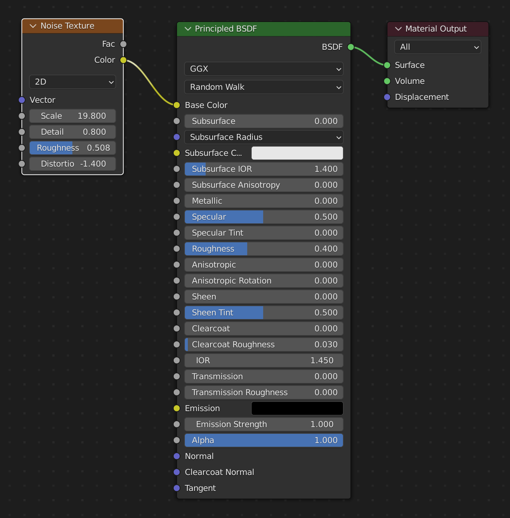Open the 2D dimensions dropdown

pyautogui.click(x=72, y=82)
